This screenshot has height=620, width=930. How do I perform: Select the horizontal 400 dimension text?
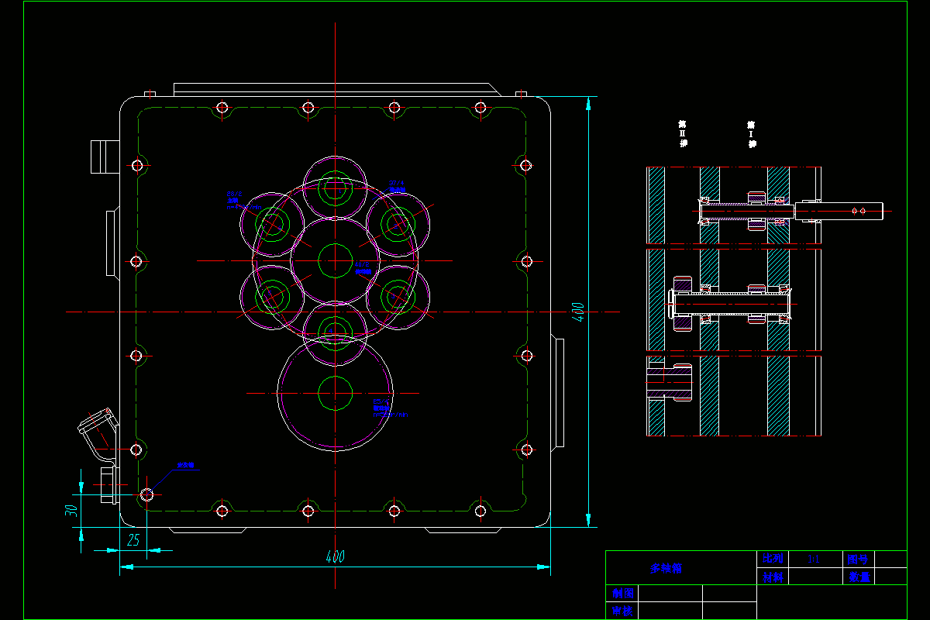[335, 557]
